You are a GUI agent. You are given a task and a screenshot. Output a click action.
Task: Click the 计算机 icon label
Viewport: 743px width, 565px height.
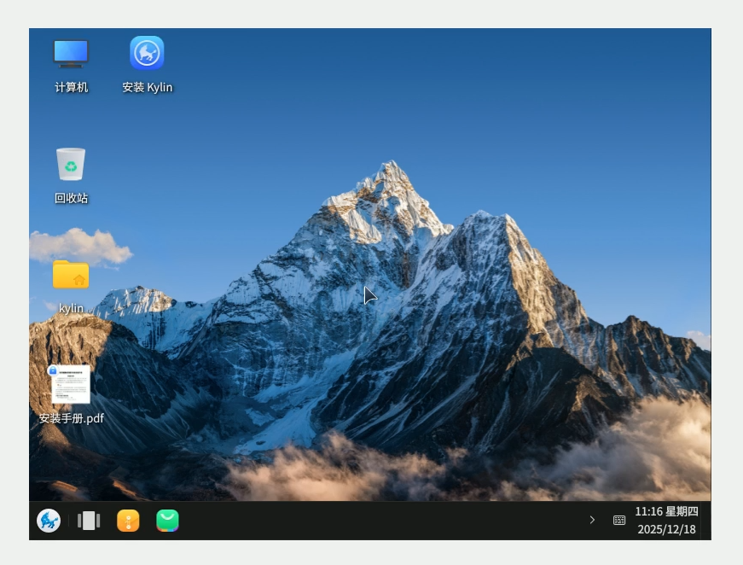tap(71, 87)
